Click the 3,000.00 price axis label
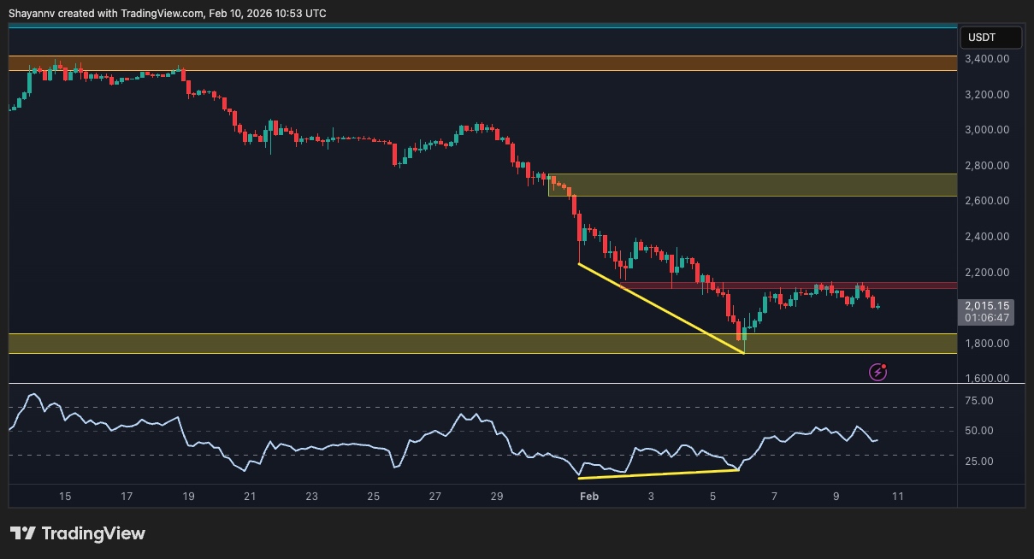The image size is (1034, 559). (x=987, y=130)
